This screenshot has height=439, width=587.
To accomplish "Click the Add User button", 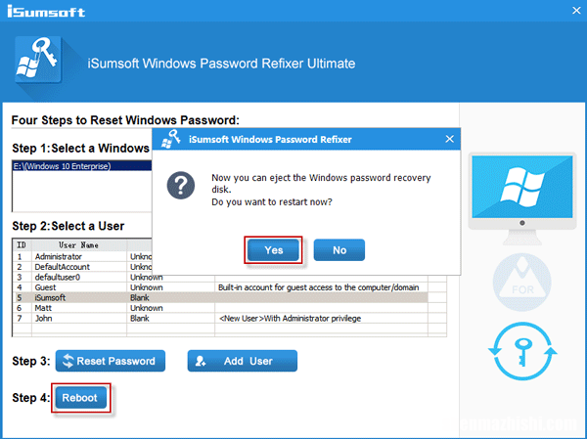I will coord(242,361).
